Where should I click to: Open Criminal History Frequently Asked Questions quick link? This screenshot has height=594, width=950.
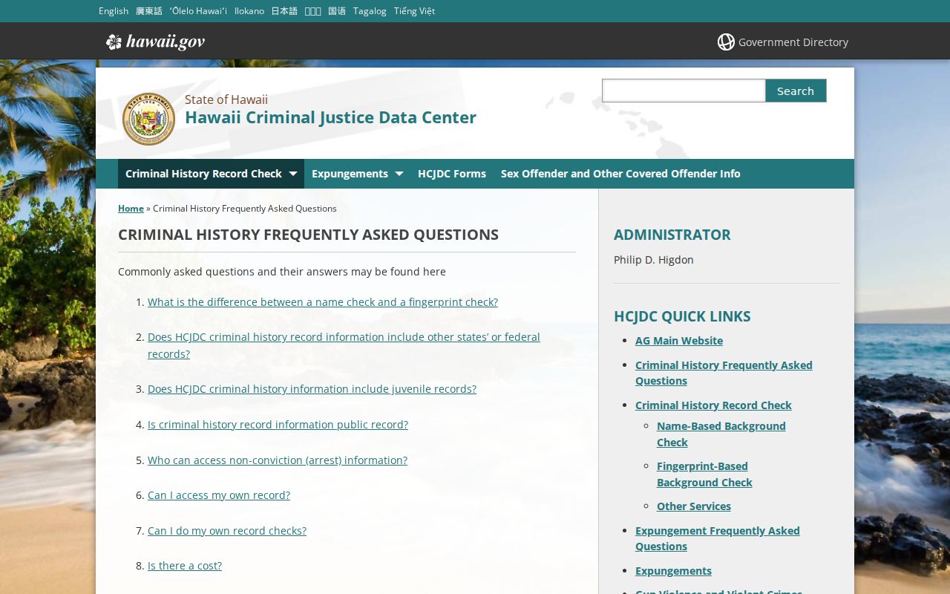(x=724, y=373)
